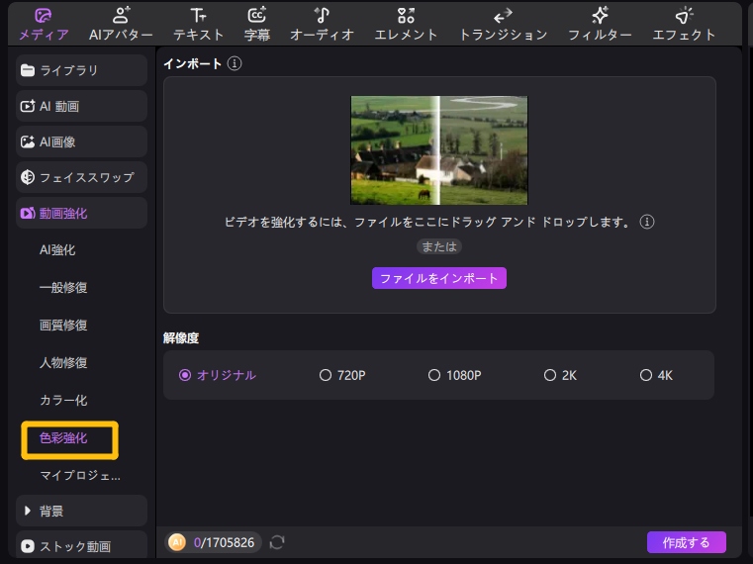Screen dimensions: 753x564
Task: Click the refresh icon beside credits count
Action: click(277, 542)
